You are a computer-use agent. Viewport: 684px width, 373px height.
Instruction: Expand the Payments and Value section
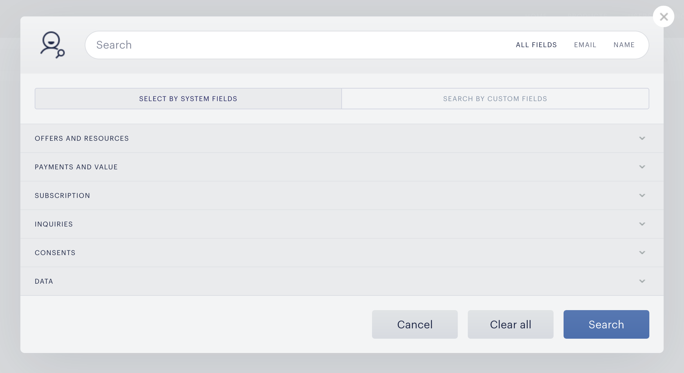[342, 167]
